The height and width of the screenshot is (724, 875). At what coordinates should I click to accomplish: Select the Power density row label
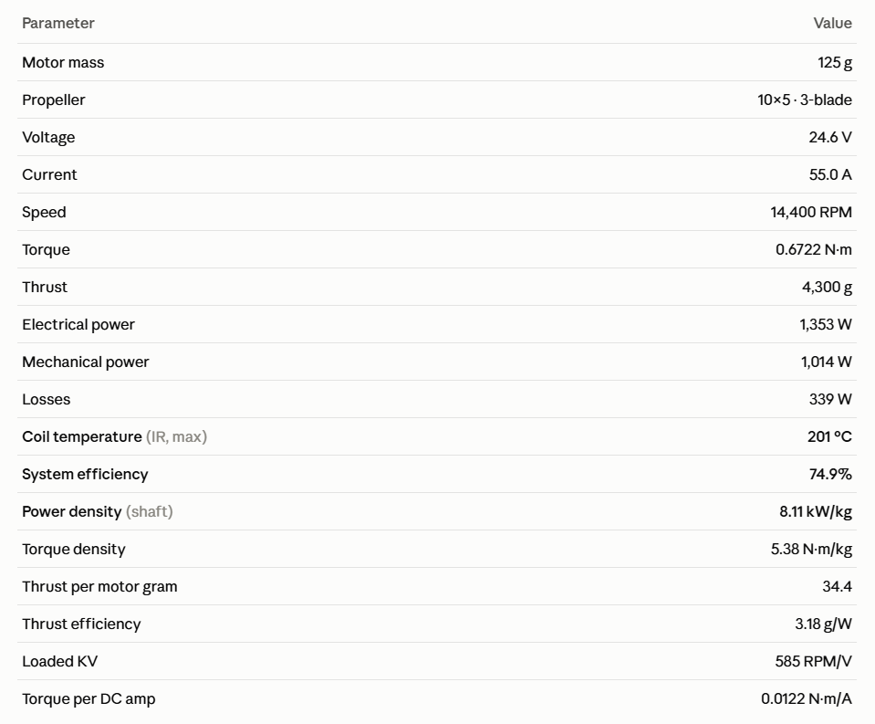(x=98, y=511)
